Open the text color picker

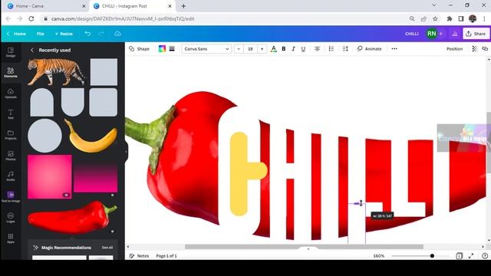(x=273, y=49)
